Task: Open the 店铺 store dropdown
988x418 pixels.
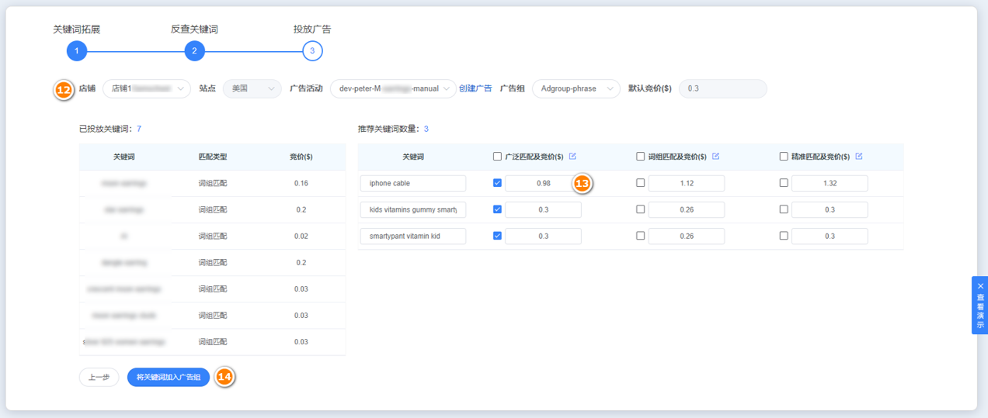Action: [147, 88]
